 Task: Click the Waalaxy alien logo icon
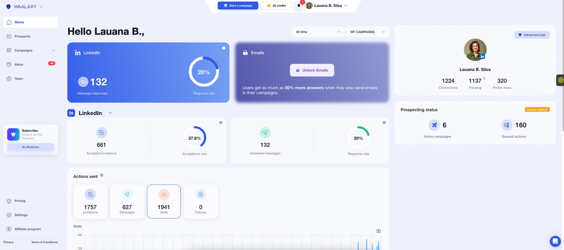click(x=9, y=6)
